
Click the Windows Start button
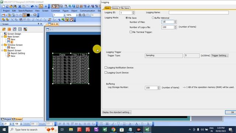pos(4,130)
